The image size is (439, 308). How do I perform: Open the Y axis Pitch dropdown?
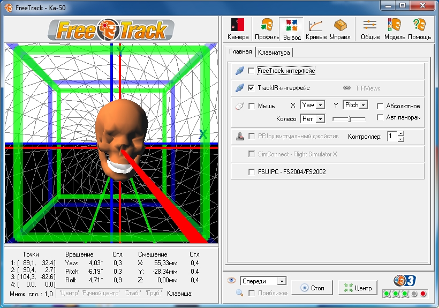355,105
